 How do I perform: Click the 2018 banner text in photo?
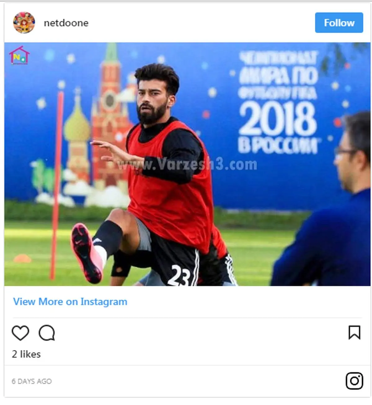(277, 119)
